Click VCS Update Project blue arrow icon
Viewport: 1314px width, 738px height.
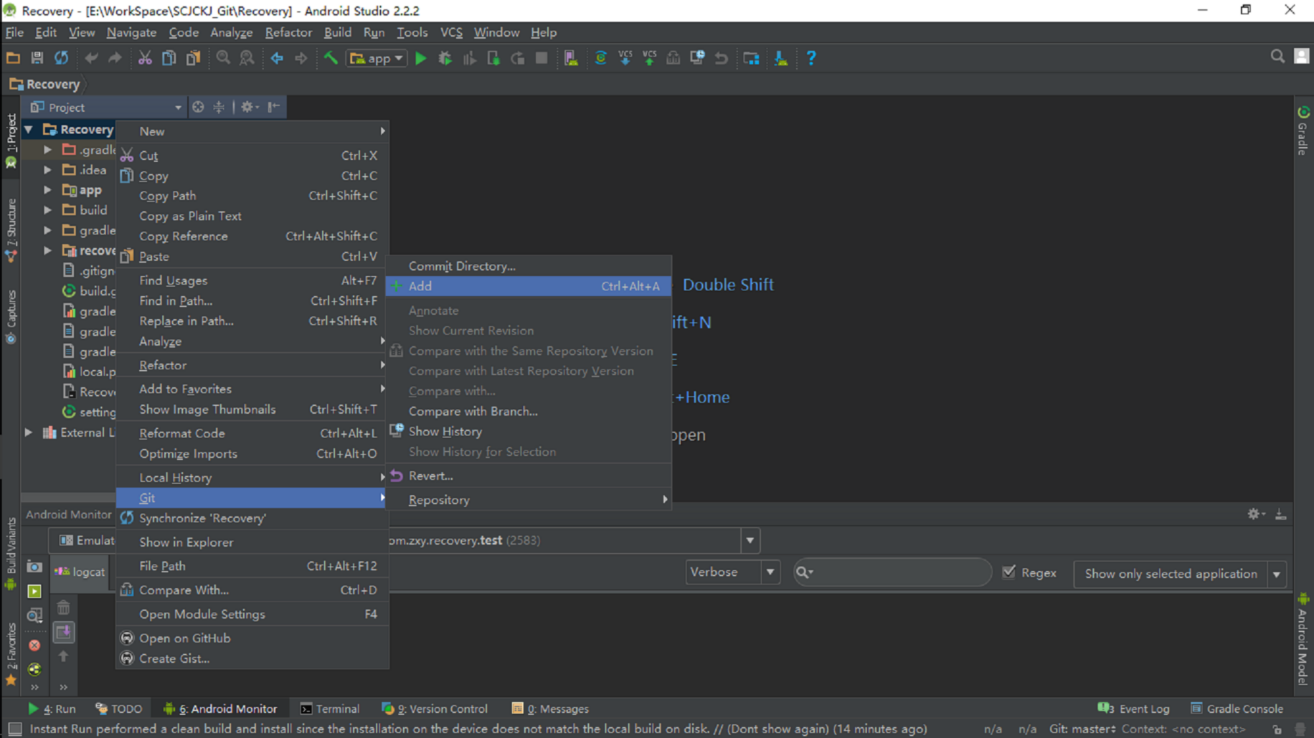click(625, 58)
